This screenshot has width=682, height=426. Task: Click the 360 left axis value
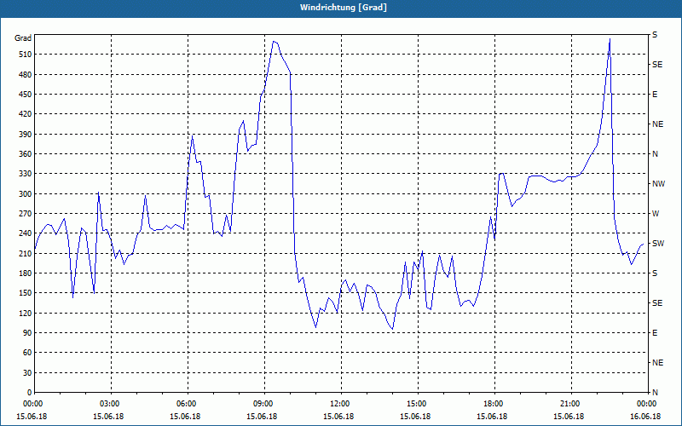tap(26, 154)
